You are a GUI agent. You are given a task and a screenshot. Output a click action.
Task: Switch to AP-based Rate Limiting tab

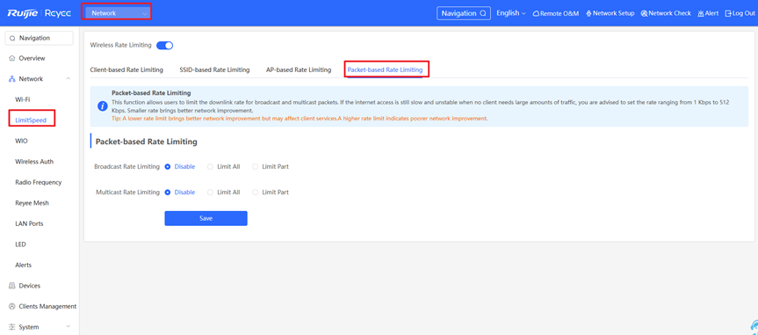[x=299, y=69]
